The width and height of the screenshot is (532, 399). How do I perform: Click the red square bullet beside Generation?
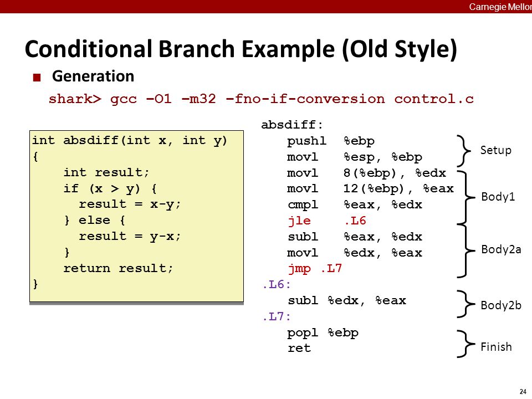(x=37, y=78)
